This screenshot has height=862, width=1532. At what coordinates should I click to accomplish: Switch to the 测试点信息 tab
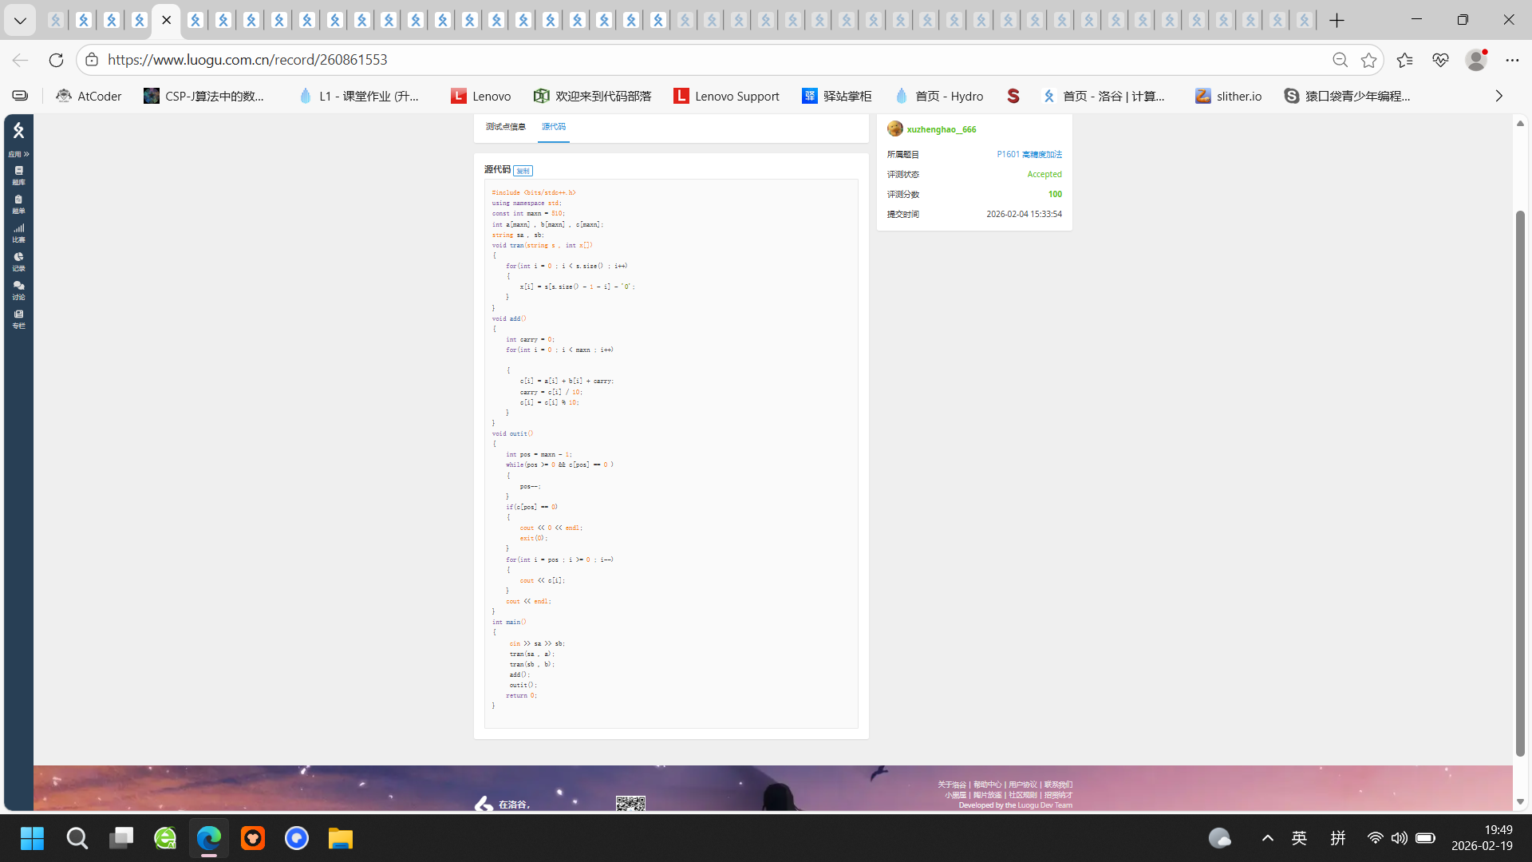[x=505, y=127]
